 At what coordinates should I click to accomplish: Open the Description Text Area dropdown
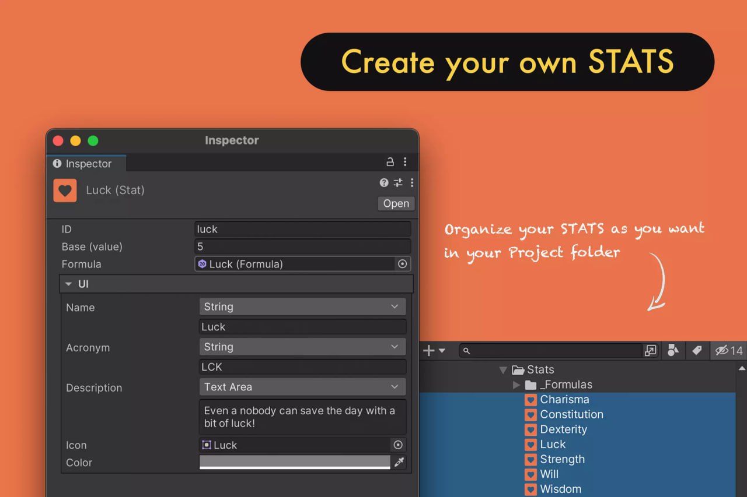(302, 387)
